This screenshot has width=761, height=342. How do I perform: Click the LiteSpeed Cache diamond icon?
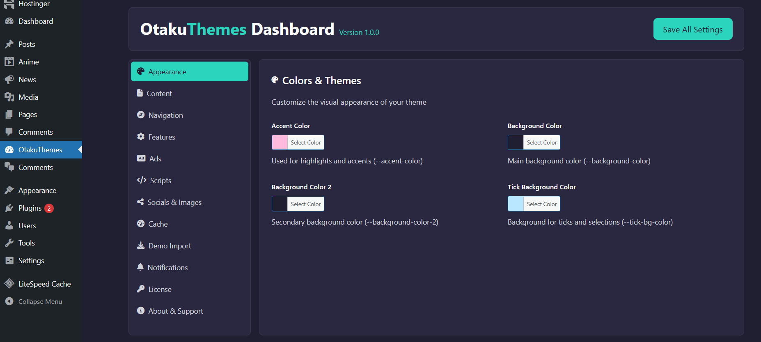point(9,284)
